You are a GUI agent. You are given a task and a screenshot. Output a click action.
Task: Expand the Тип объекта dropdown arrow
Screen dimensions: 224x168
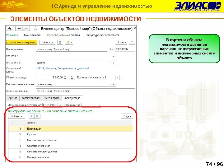110,63
